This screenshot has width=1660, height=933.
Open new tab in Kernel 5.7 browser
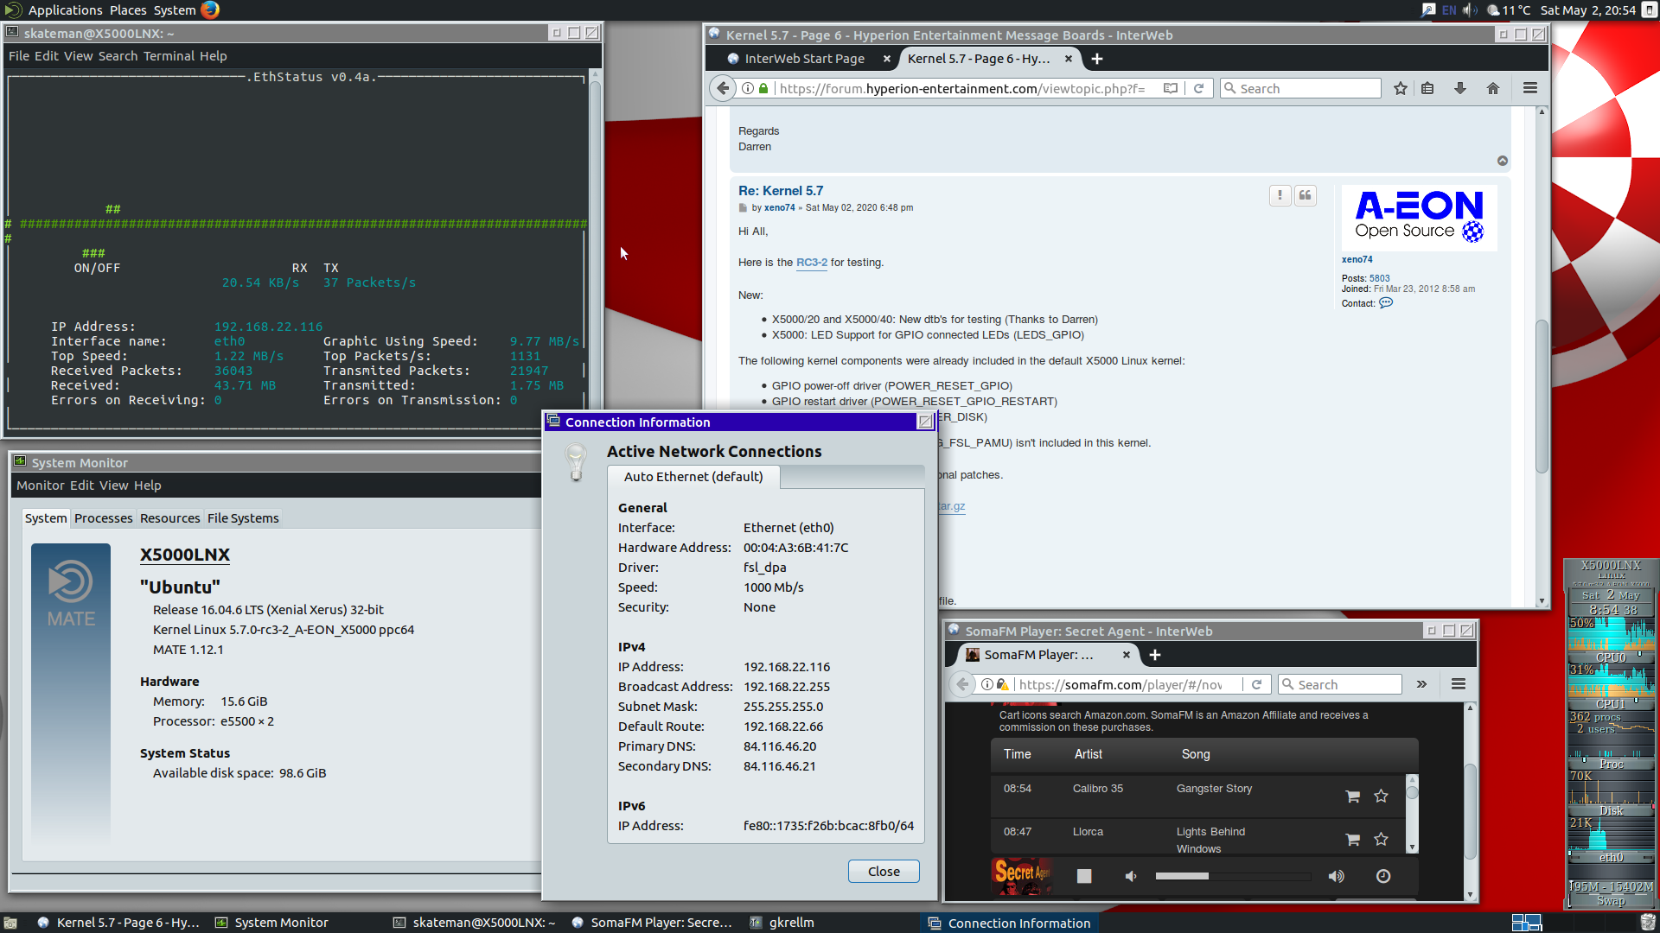(1096, 59)
